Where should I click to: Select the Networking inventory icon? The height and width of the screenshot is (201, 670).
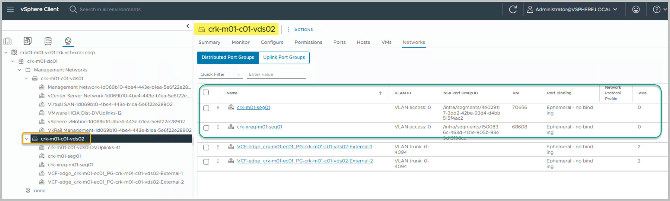[x=68, y=41]
